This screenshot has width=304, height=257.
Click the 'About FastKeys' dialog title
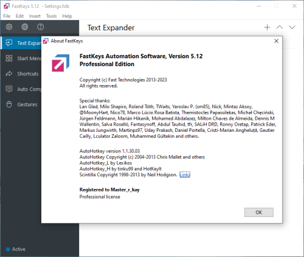pos(67,41)
